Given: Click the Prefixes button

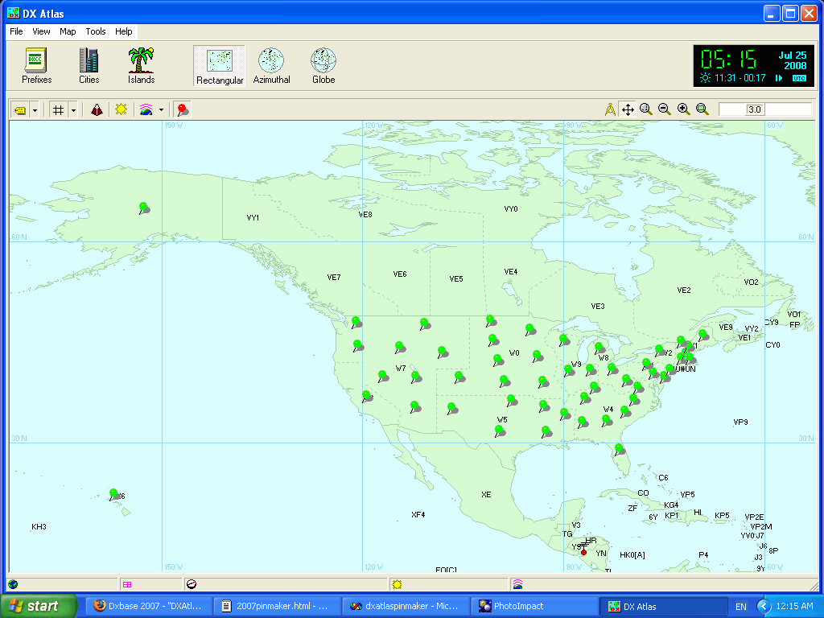Looking at the screenshot, I should tap(35, 64).
